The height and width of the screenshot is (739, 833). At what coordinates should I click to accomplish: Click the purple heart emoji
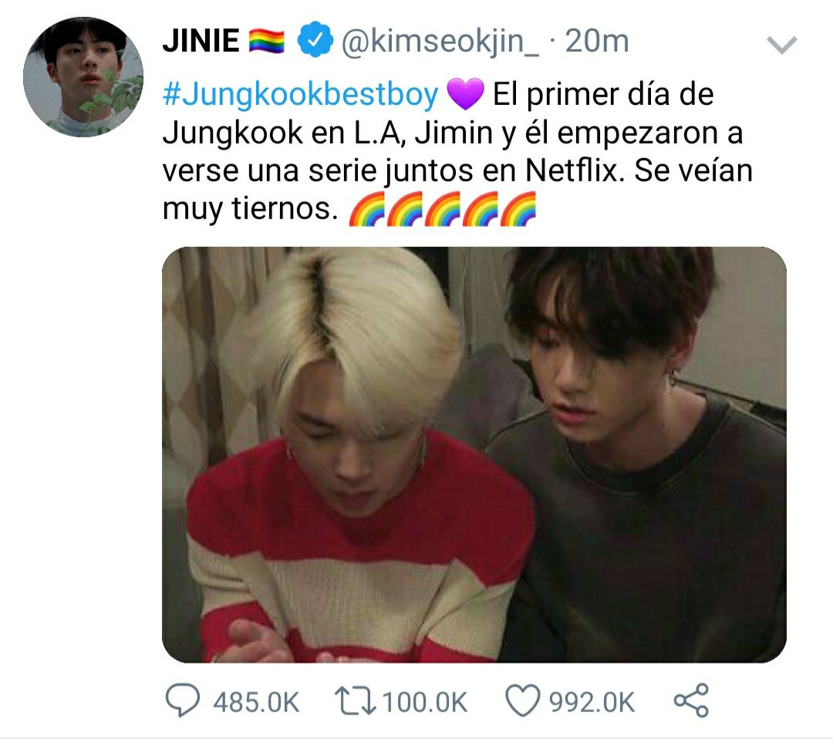tap(465, 93)
